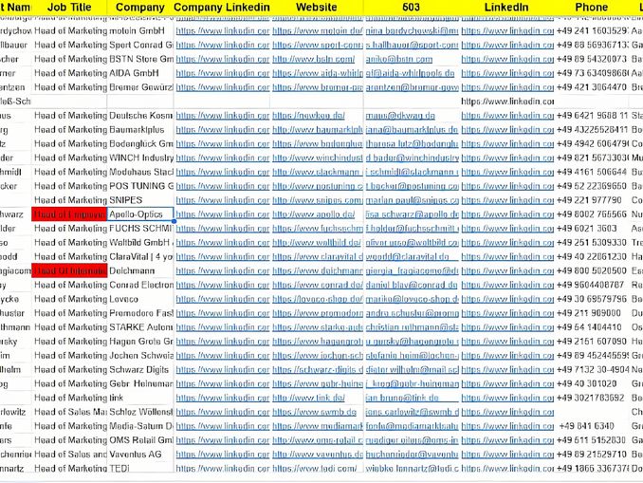643x483 pixels.
Task: Select phone number +49 40 301020
Action: [x=586, y=383]
